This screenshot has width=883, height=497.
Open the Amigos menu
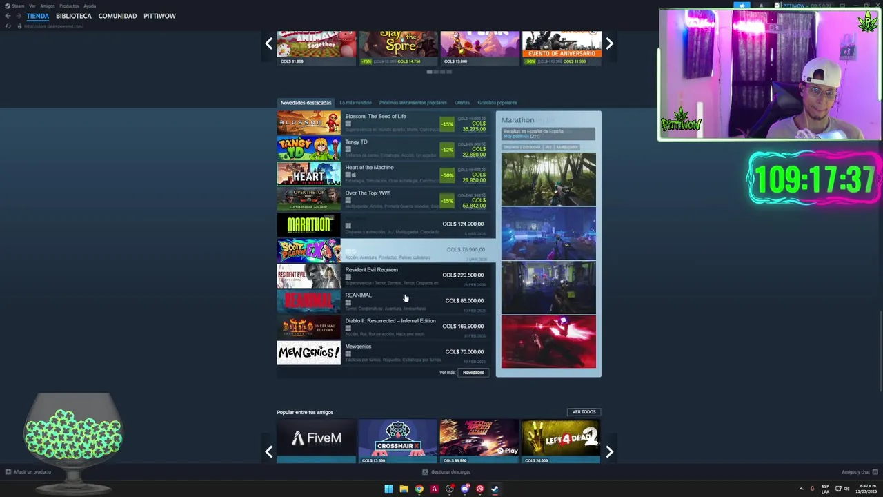(x=48, y=6)
